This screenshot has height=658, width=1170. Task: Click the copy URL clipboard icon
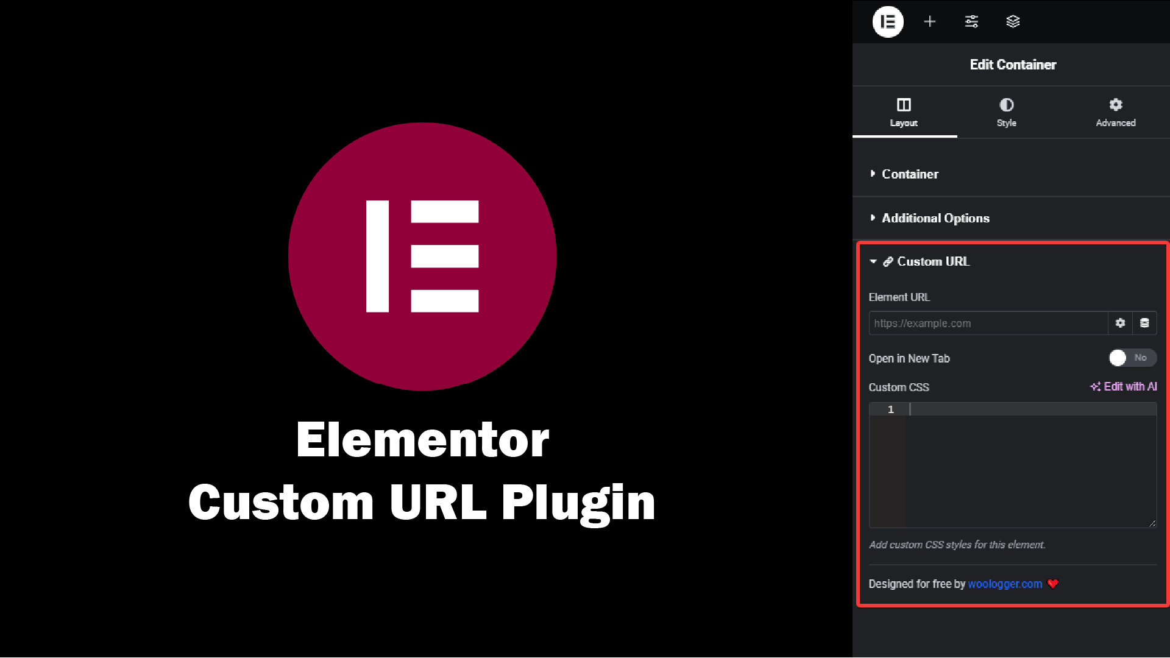(x=1144, y=322)
